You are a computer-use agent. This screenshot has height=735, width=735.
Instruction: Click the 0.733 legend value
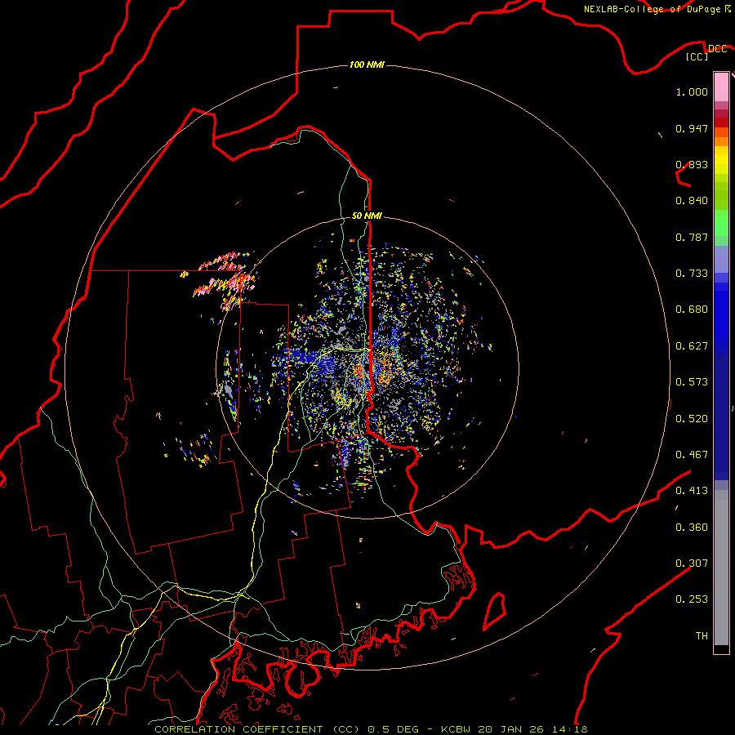[x=692, y=274]
